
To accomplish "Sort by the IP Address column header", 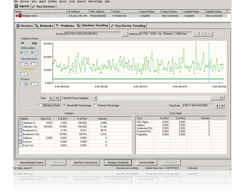I will tap(78, 11).
